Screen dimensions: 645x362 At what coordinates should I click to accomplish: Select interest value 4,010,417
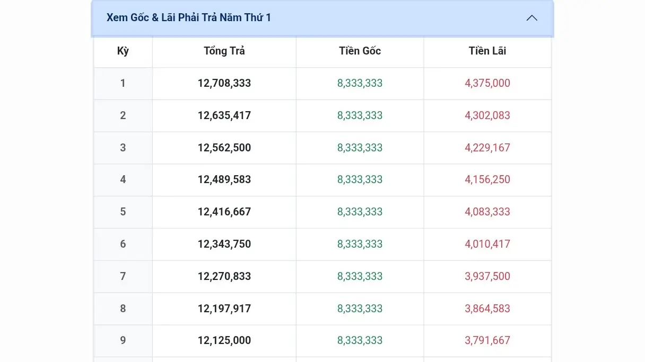487,245
